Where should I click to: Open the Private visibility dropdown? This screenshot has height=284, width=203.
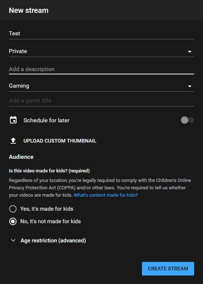click(101, 51)
